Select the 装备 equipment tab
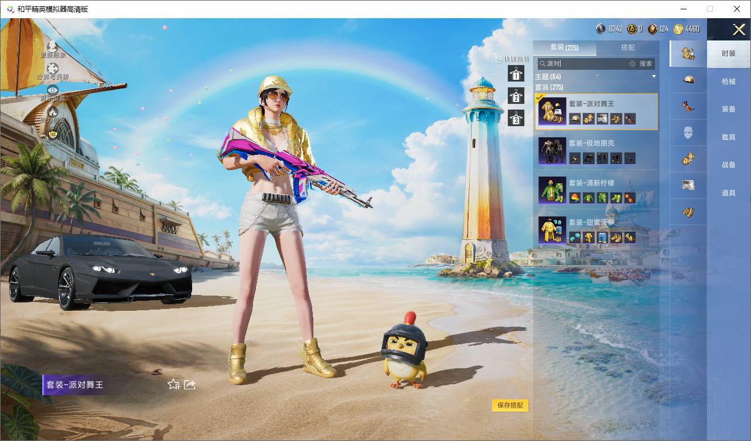The image size is (751, 441). [729, 109]
